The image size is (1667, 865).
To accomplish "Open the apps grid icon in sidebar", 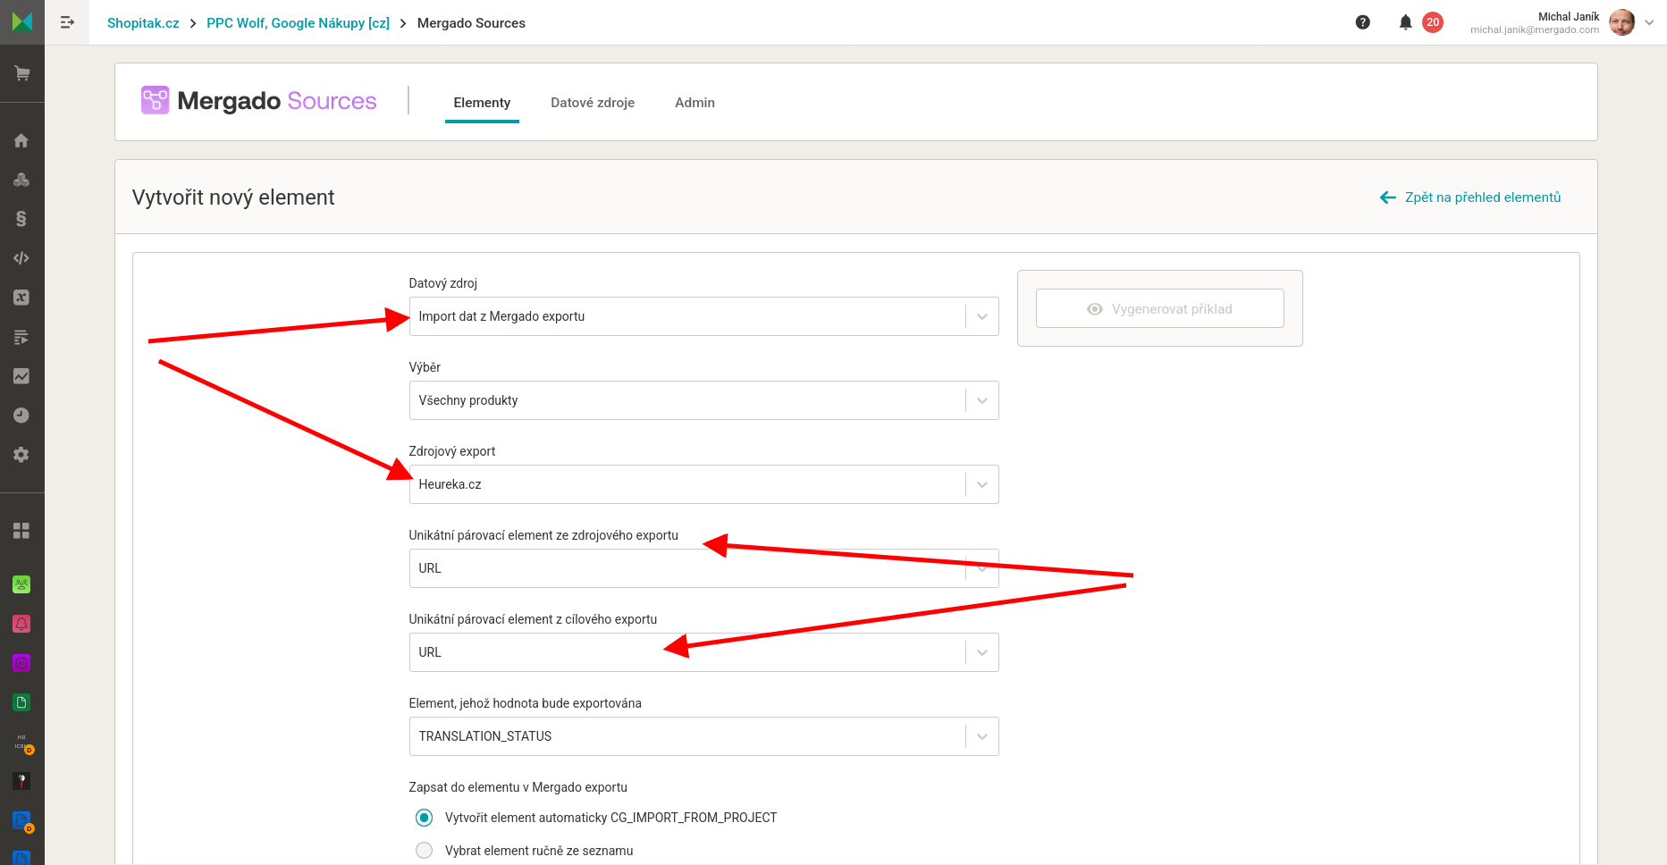I will (x=21, y=531).
